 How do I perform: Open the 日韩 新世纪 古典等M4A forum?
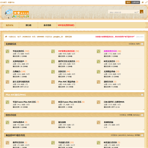(x=114, y=102)
